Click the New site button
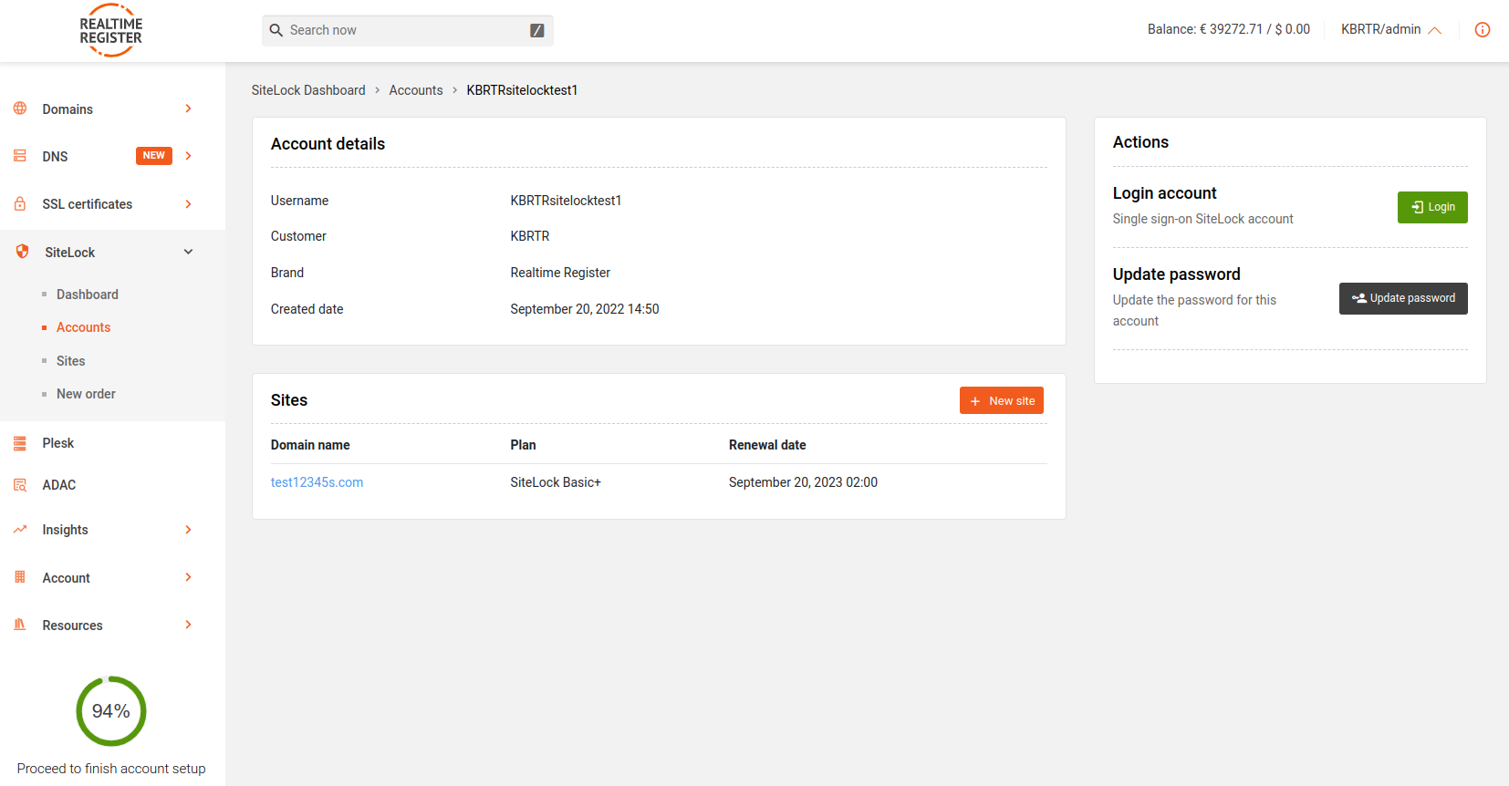This screenshot has height=786, width=1509. [1002, 400]
